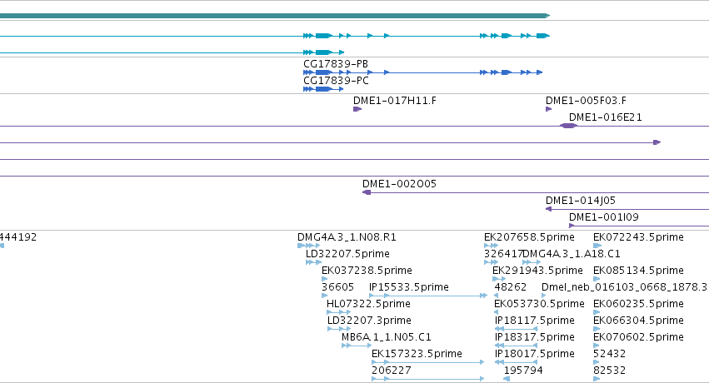Click the EK085134.5prime EST label
Viewport: 709px width, 383px height.
coord(638,271)
